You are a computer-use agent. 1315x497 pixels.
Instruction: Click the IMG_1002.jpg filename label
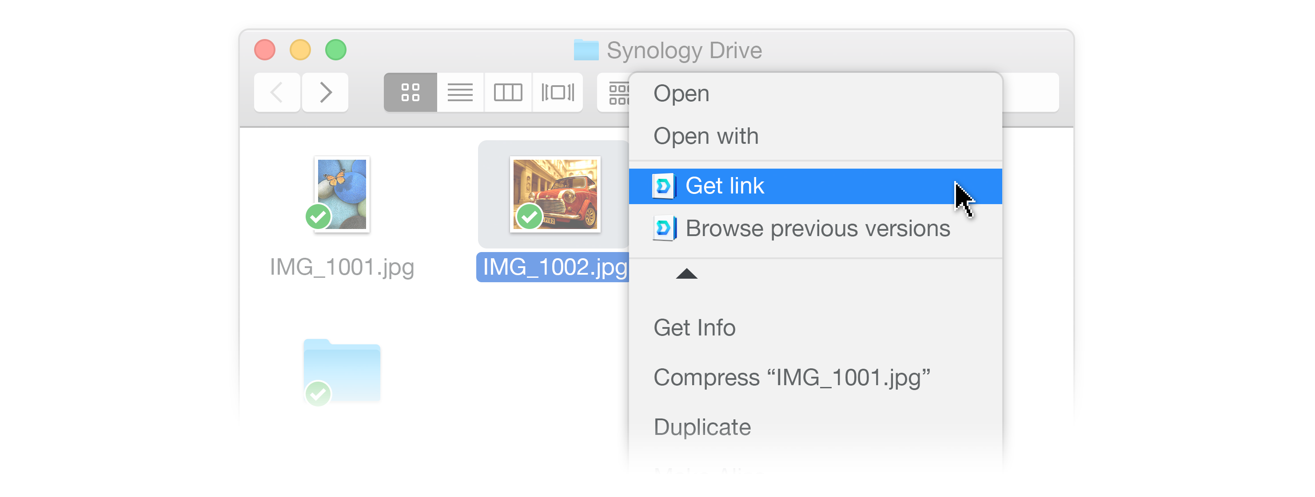pos(554,267)
